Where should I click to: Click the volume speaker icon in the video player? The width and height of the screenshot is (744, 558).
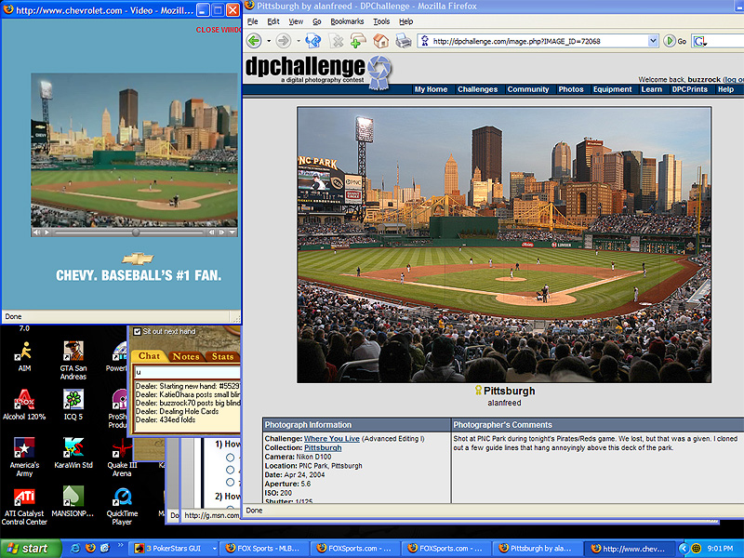36,232
